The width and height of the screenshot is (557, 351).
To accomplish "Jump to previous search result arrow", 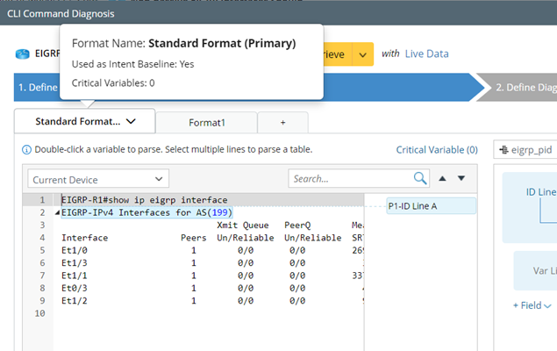I will pos(442,179).
